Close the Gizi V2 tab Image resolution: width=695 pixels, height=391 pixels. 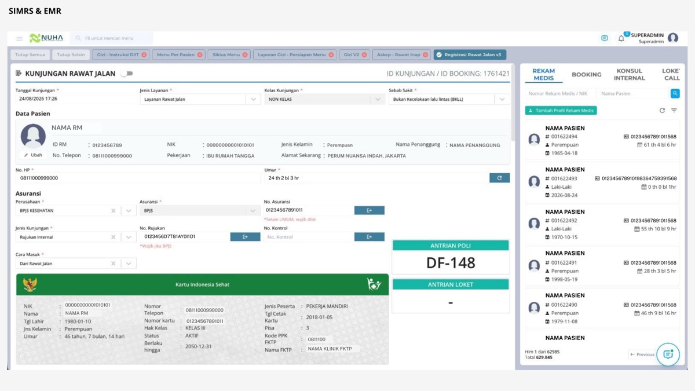tap(364, 55)
